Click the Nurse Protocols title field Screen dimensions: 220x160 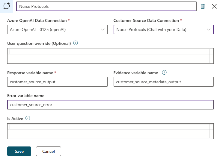coord(106,6)
